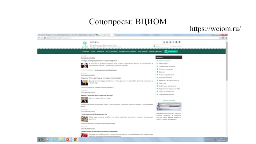Open the 'Все виды поиска' link
This screenshot has height=144, width=256.
click(176, 46)
